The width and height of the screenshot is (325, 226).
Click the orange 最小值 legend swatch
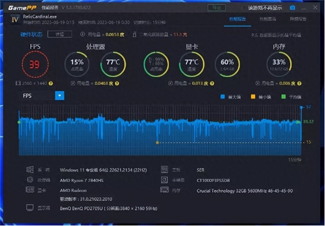253,97
